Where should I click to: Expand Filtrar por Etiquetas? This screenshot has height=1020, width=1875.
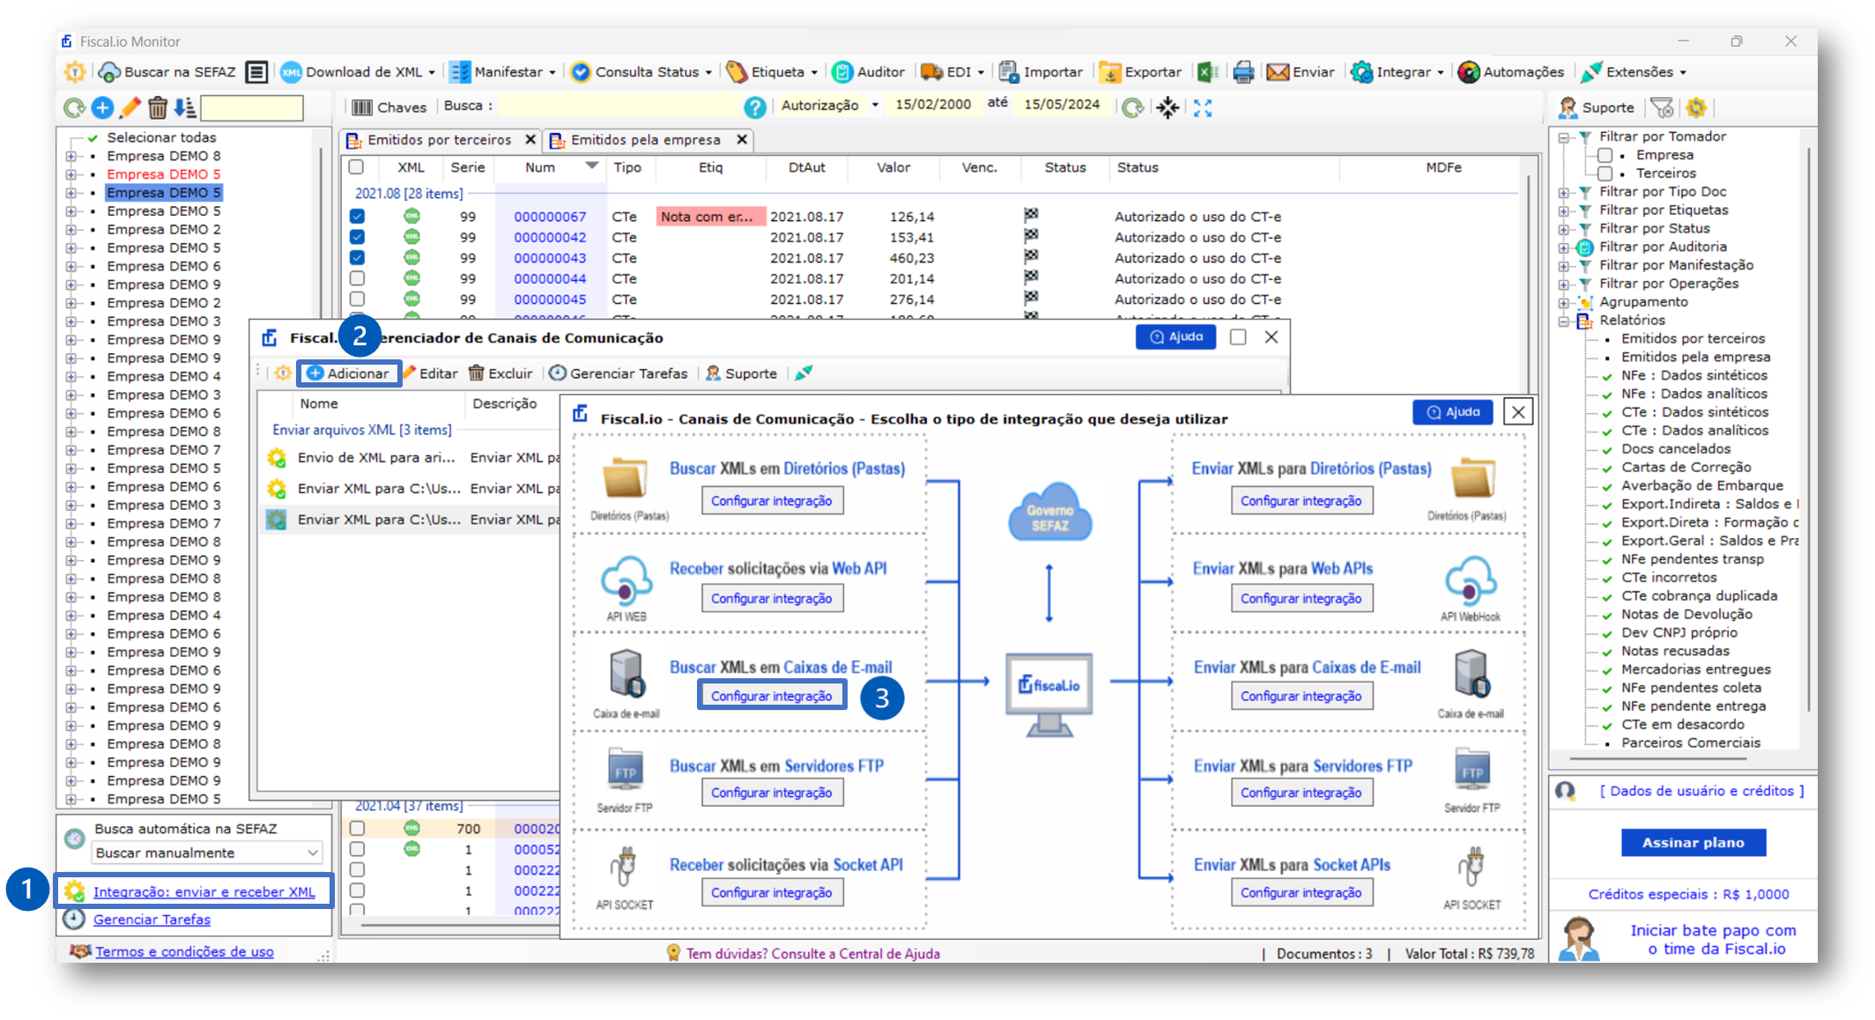click(x=1564, y=211)
